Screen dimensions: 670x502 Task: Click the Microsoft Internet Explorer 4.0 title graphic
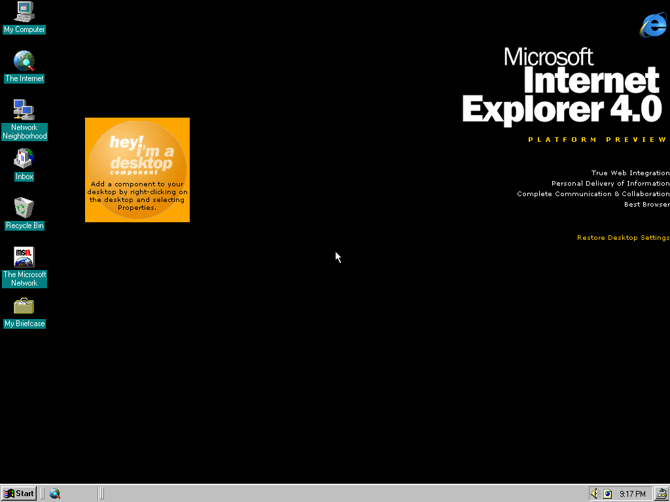(x=563, y=87)
